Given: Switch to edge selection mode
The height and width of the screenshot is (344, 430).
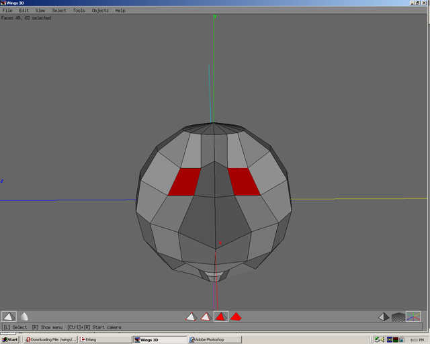Looking at the screenshot, I should 206,316.
